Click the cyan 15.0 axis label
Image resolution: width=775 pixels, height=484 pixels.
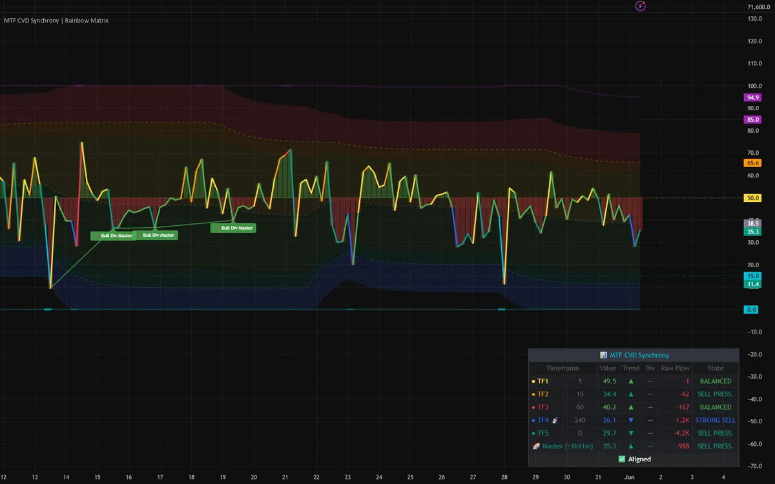[752, 276]
